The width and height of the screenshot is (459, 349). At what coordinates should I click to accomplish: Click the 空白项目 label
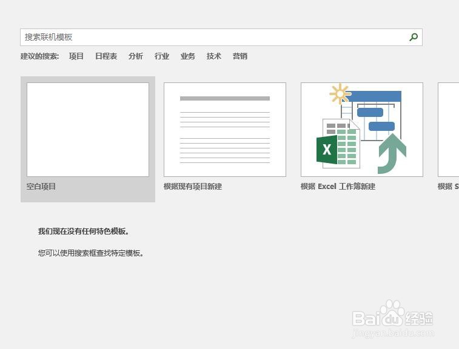41,187
